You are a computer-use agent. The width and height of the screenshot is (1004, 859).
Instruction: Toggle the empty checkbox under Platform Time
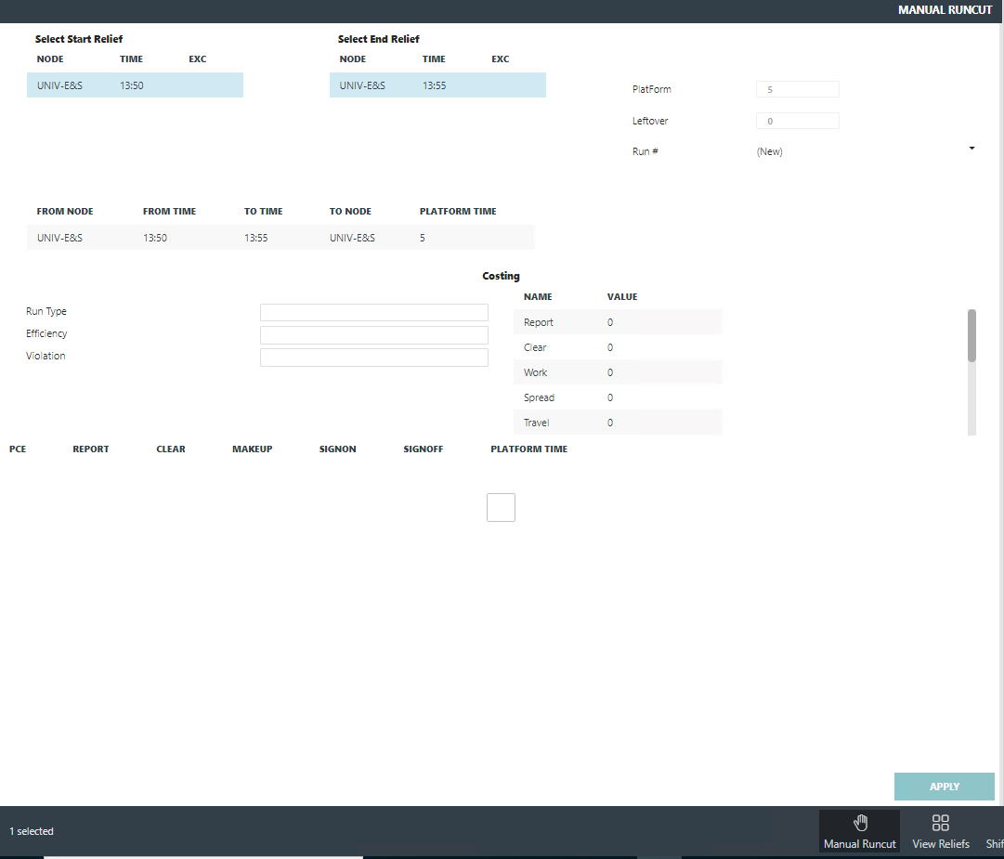point(501,507)
